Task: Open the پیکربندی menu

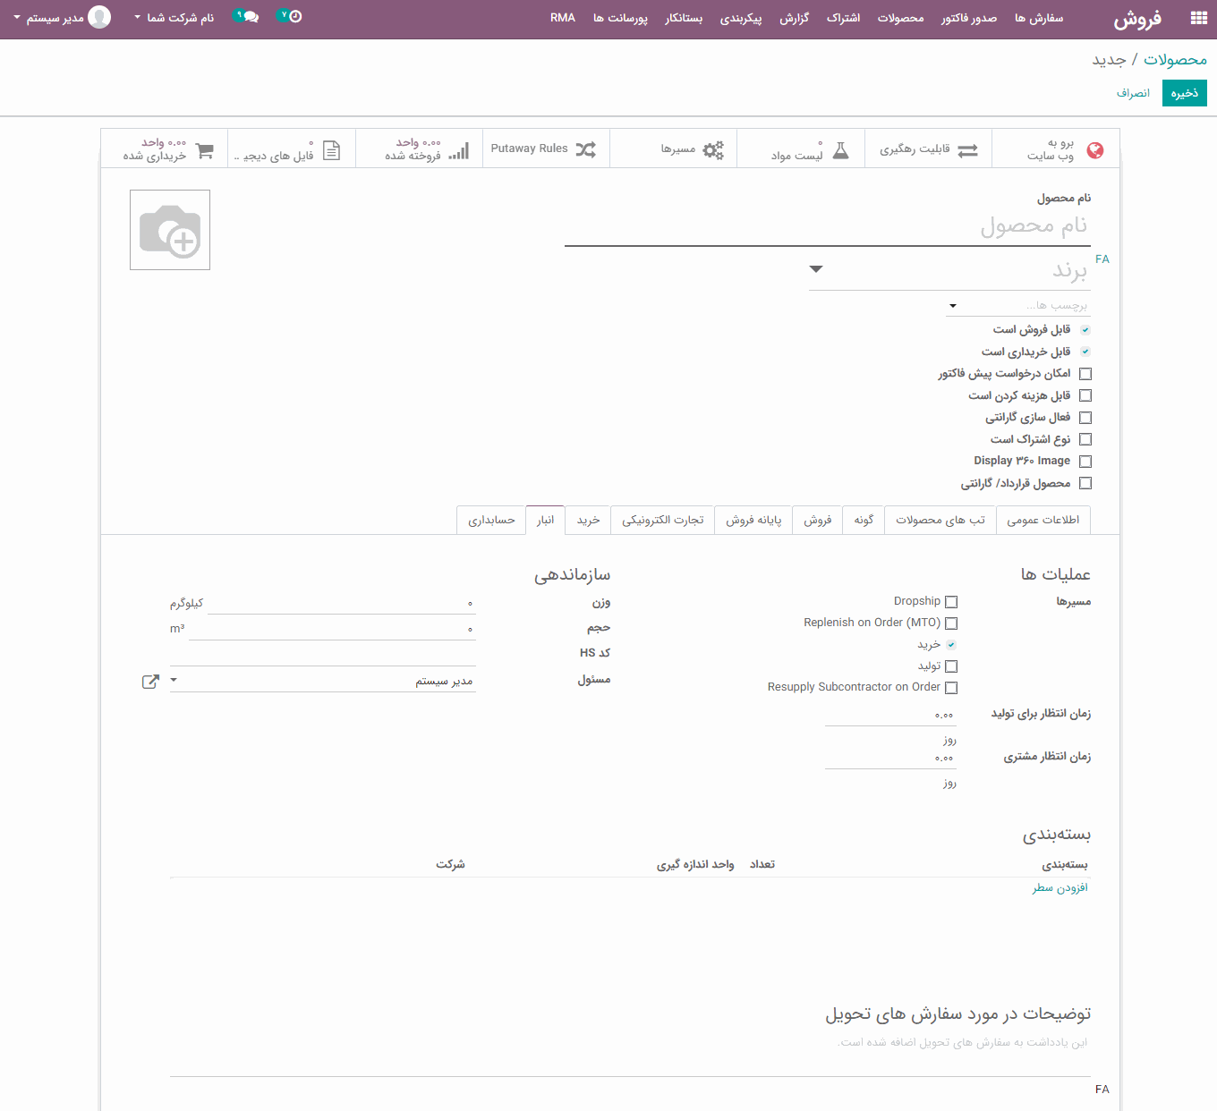Action: tap(741, 17)
